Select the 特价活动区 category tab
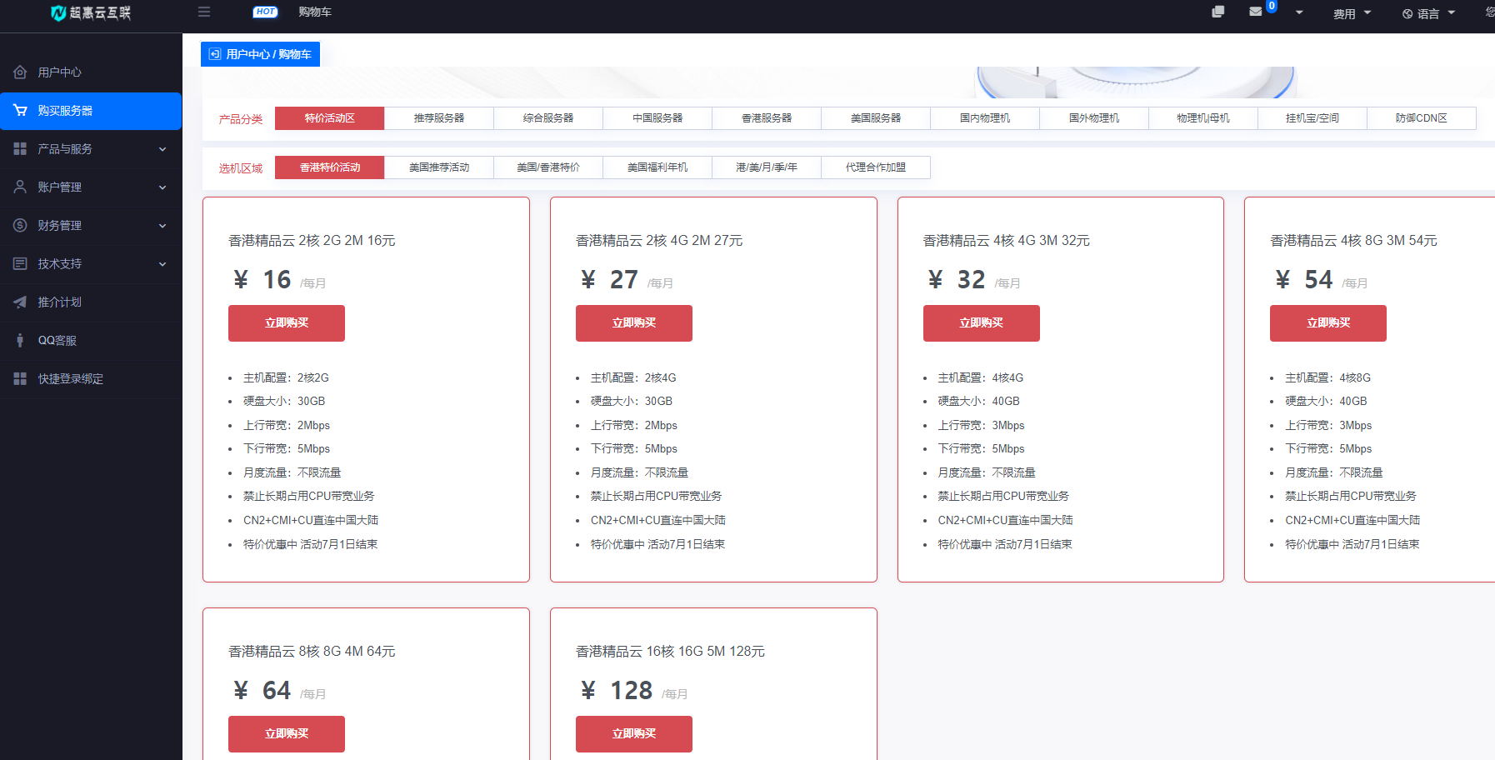The width and height of the screenshot is (1495, 760). pos(330,118)
